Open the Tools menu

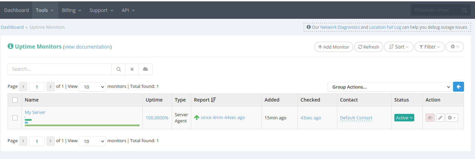point(45,10)
